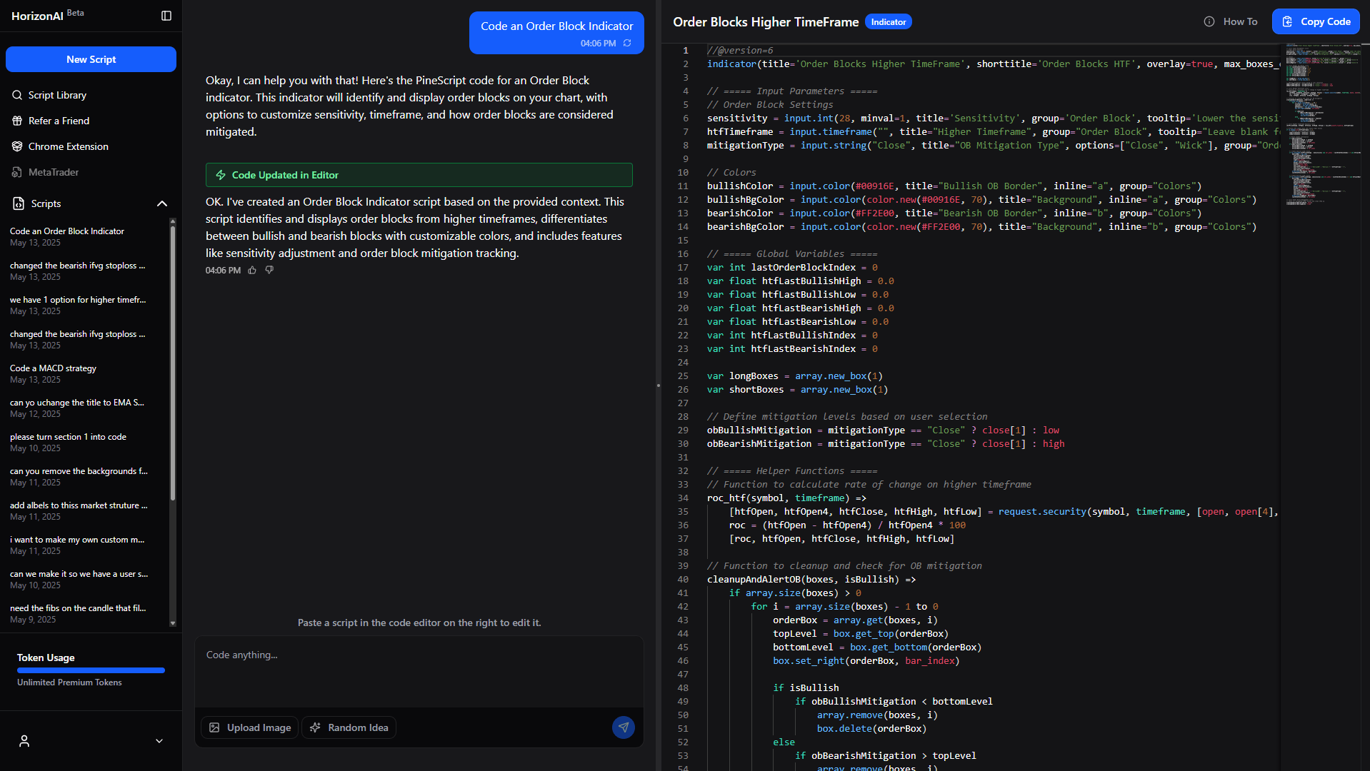
Task: Click the '// Colors' comment line
Action: [x=731, y=173]
